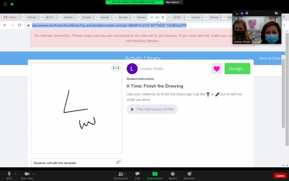Screen dimensions: 289x181
Task: Switch to the (4) K3 browser tab
Action: (47, 17)
